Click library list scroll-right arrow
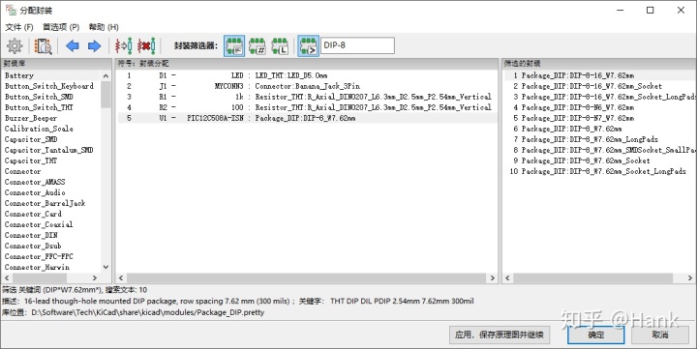 pos(94,278)
